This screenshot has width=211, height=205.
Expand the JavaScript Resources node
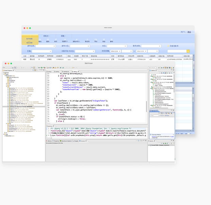click(6, 78)
